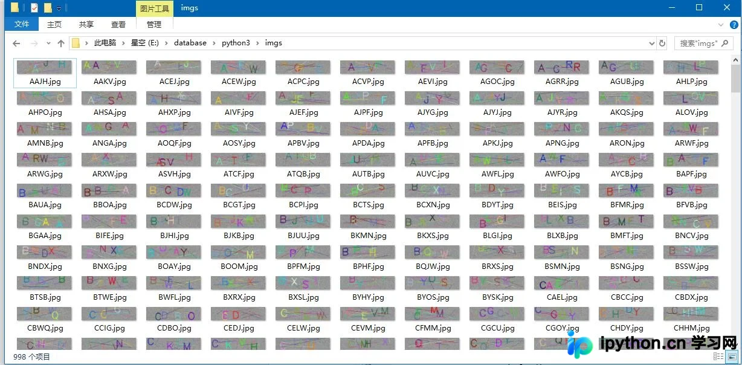Expand the chevron after python3 in path
The image size is (742, 365).
point(257,44)
